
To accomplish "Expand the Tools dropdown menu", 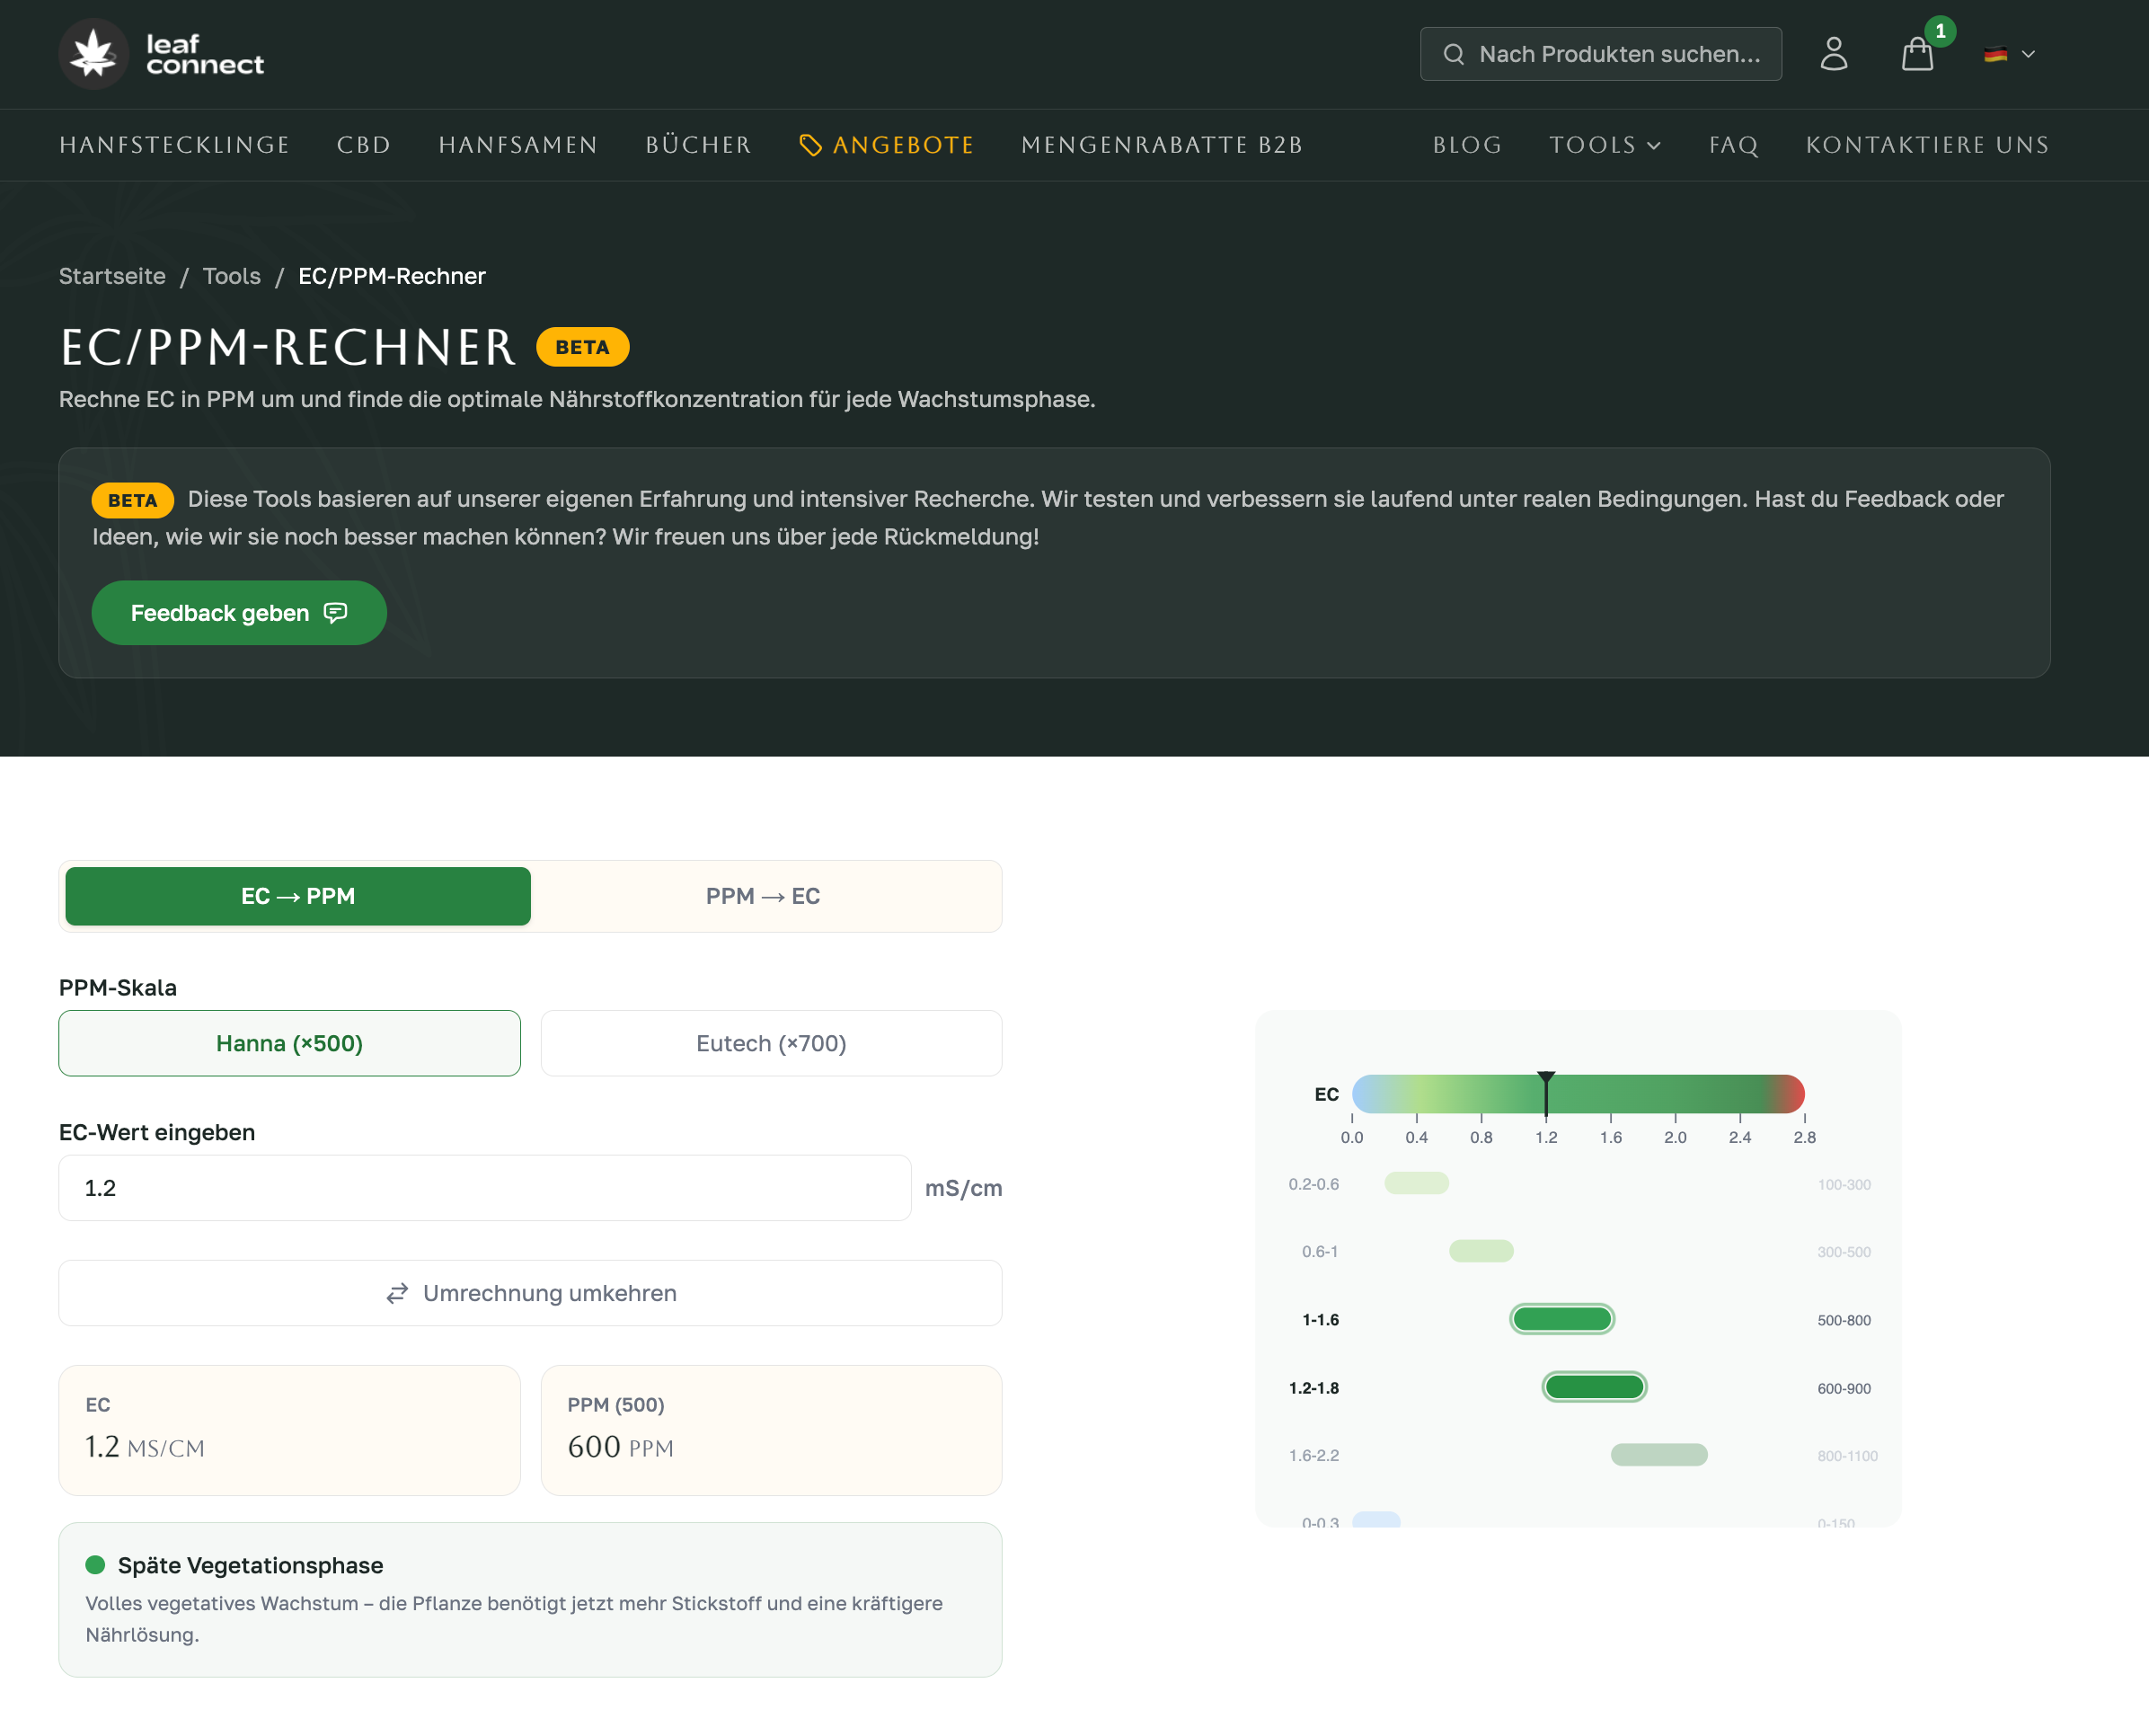I will point(1605,146).
